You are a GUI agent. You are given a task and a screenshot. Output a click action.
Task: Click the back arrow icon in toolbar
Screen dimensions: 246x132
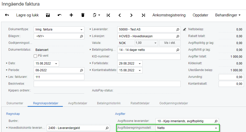[7, 15]
